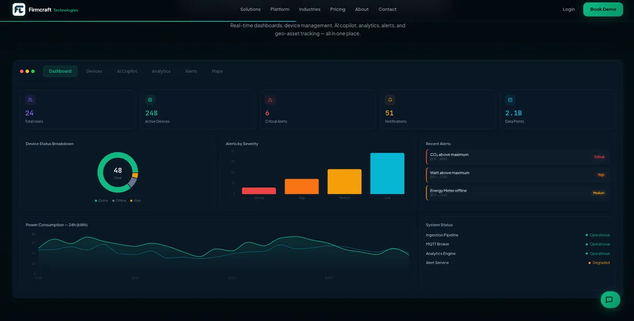The image size is (634, 321).
Task: Click the yellow Medium severity bar
Action: (344, 182)
